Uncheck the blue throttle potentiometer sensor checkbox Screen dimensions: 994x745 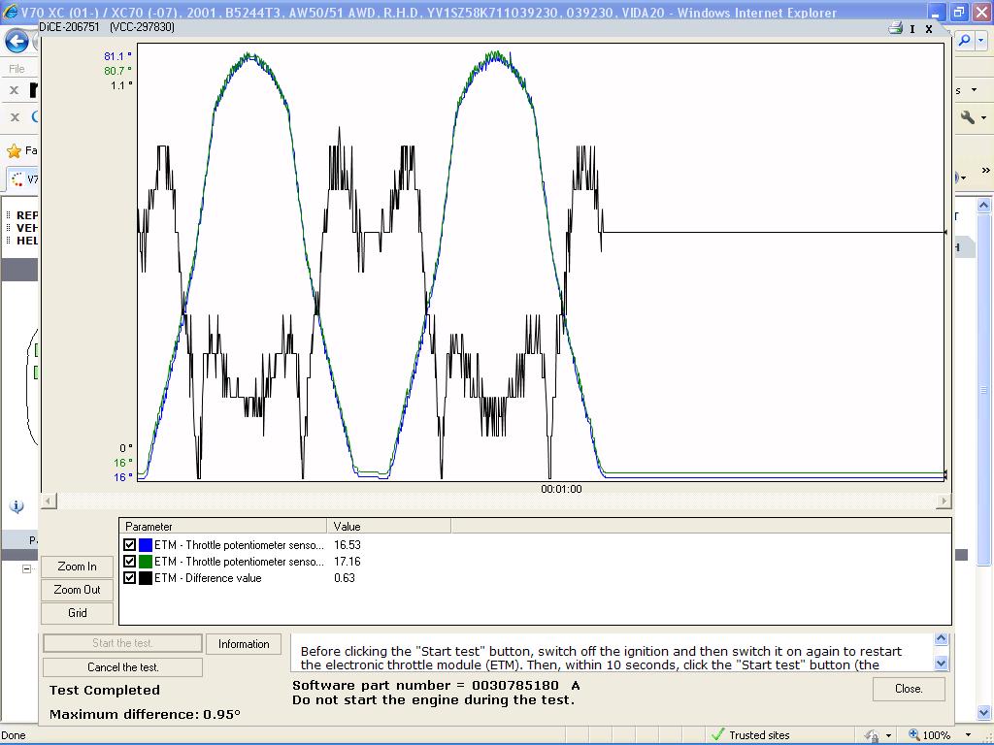pyautogui.click(x=130, y=545)
